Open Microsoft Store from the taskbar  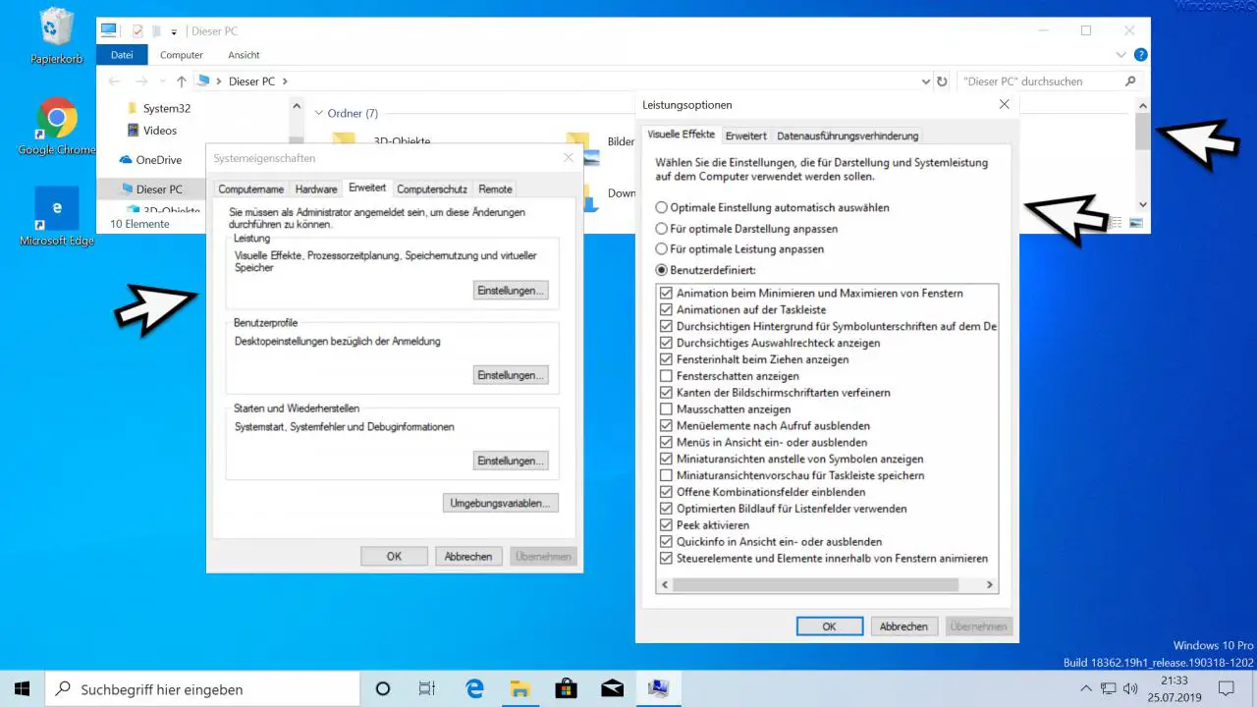(x=566, y=689)
